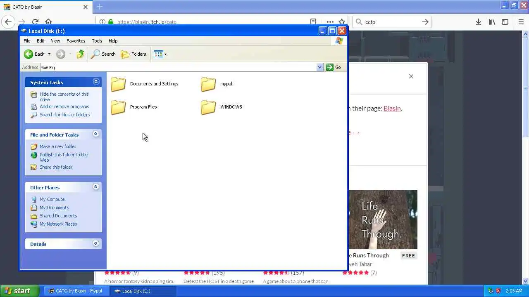Open the File menu
The height and width of the screenshot is (297, 529).
27,41
